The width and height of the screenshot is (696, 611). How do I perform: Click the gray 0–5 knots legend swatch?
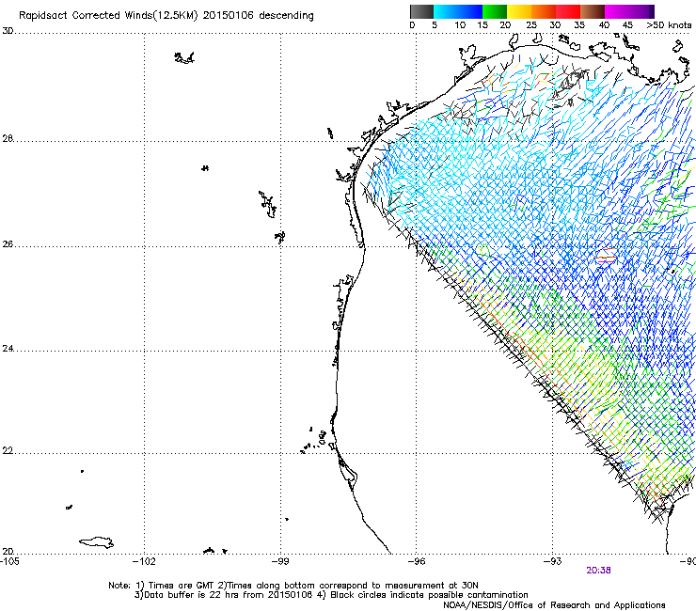pos(421,11)
